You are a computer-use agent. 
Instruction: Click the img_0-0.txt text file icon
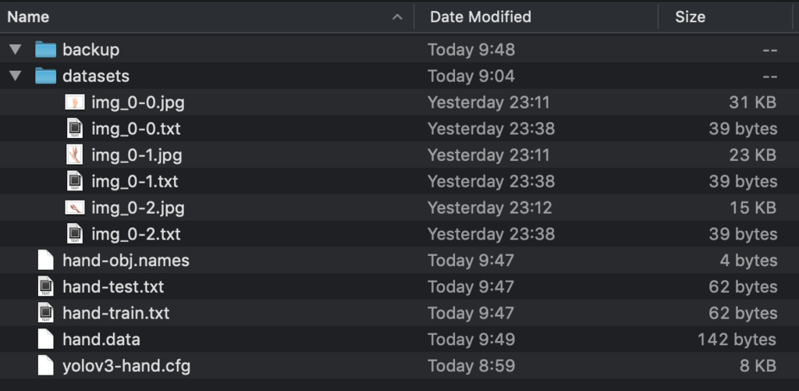(75, 129)
